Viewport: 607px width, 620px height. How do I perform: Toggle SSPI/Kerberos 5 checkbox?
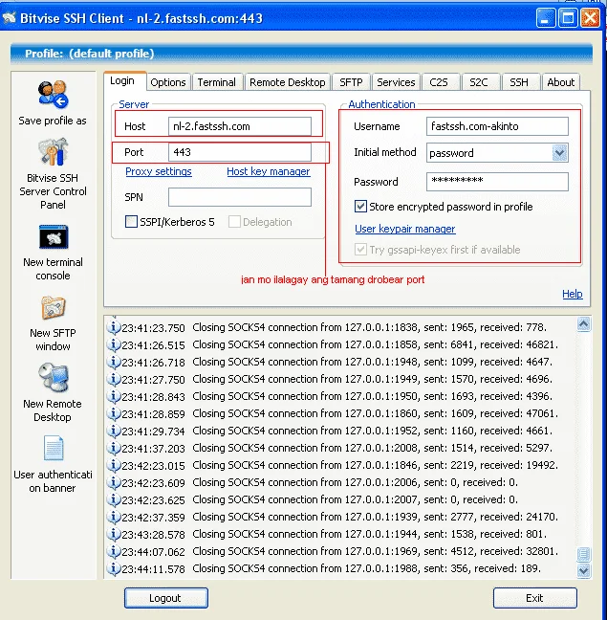click(x=131, y=221)
